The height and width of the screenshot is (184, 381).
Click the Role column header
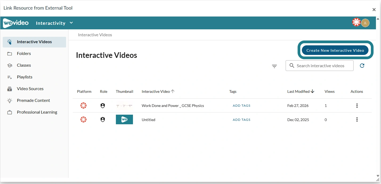(x=104, y=91)
